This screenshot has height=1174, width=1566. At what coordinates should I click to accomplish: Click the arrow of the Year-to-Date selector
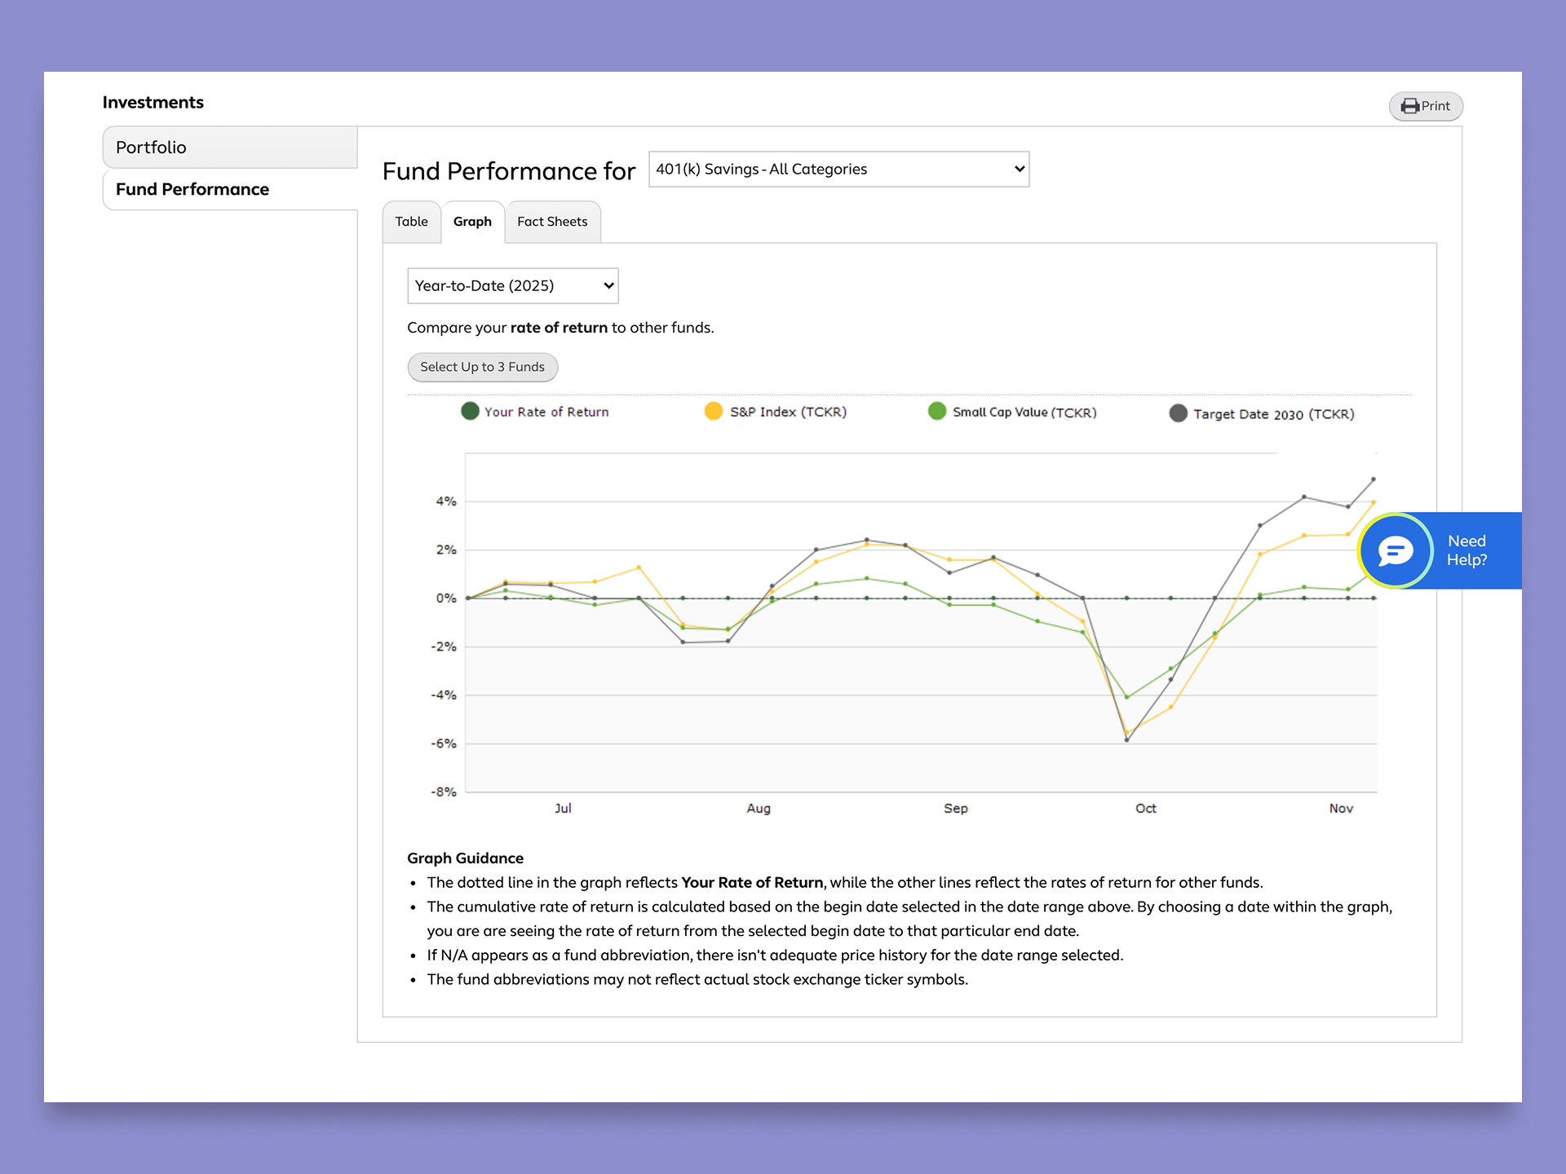tap(608, 286)
